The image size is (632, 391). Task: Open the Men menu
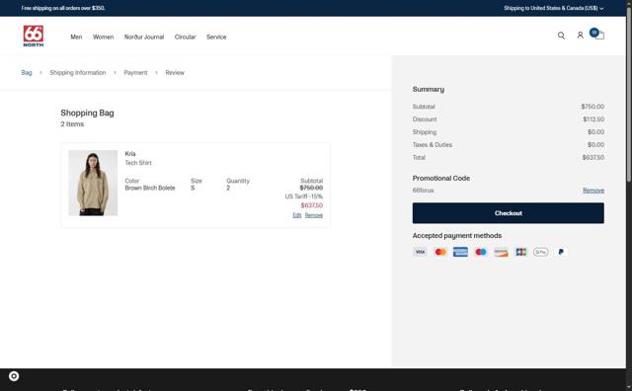[x=76, y=37]
